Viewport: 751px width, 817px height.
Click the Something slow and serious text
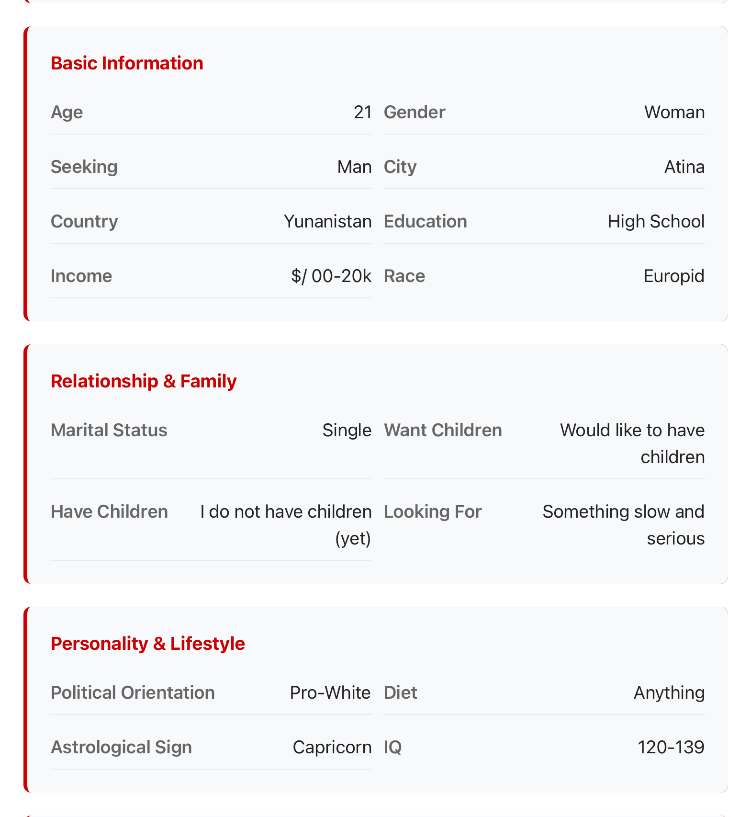tap(623, 525)
